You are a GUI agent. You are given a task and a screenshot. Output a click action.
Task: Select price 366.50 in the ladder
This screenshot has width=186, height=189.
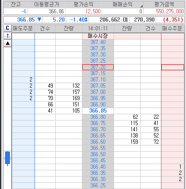98,154
